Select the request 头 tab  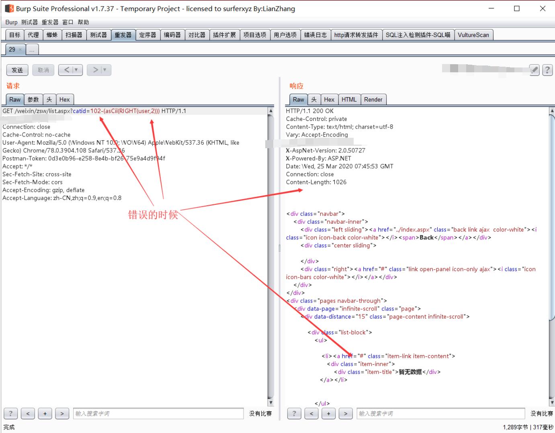(49, 100)
